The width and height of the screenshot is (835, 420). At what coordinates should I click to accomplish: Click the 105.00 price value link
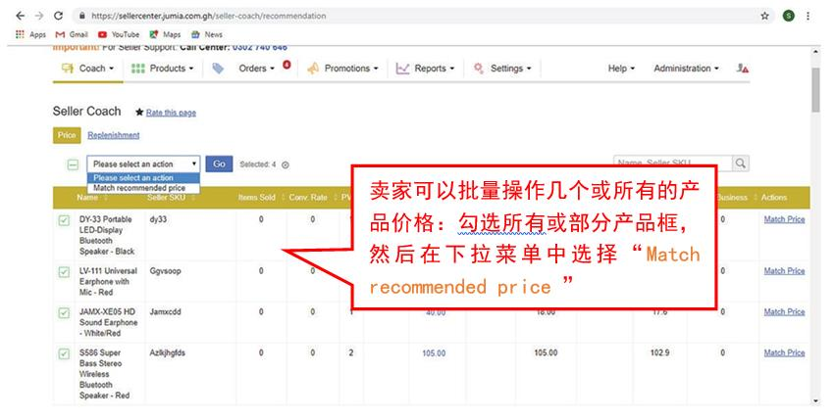coord(434,353)
